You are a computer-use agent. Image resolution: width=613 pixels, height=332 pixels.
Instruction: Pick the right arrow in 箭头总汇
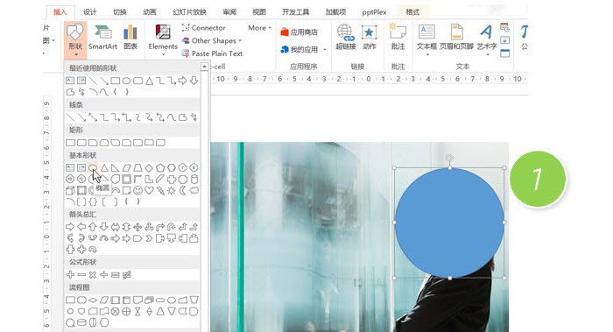click(70, 227)
